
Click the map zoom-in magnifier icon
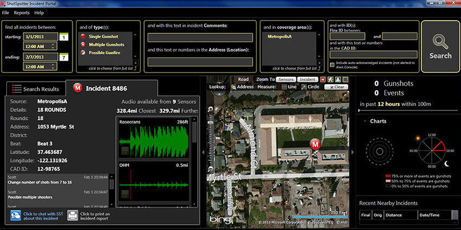pyautogui.click(x=210, y=109)
